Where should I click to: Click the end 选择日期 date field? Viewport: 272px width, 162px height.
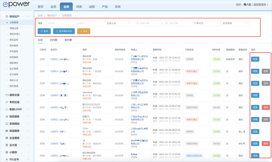177,23
